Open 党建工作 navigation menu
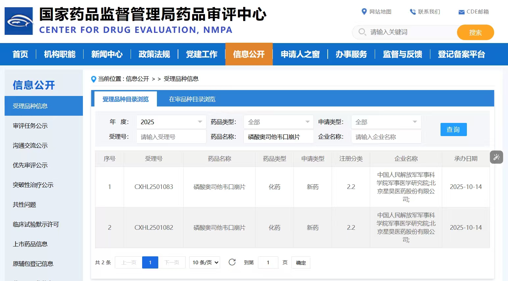Image resolution: width=508 pixels, height=281 pixels. (202, 54)
